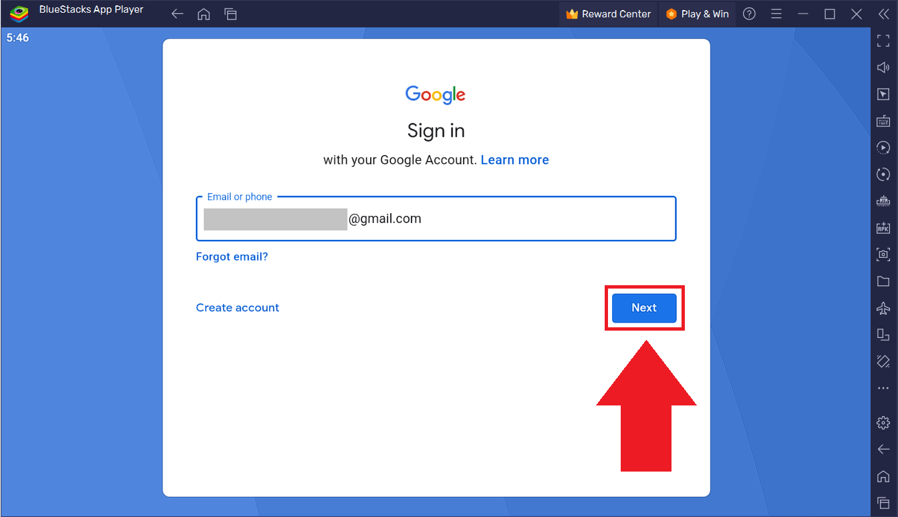Open recent apps icon in sidebar
This screenshot has height=517, width=898.
[883, 502]
